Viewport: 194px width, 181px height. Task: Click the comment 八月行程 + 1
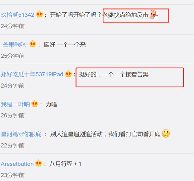[65, 164]
